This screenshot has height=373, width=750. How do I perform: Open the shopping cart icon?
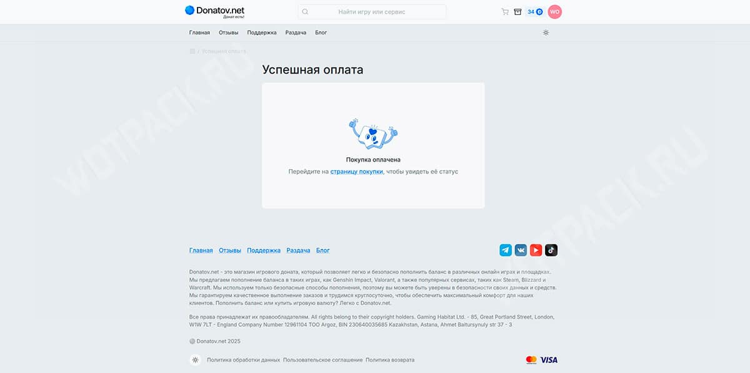505,12
